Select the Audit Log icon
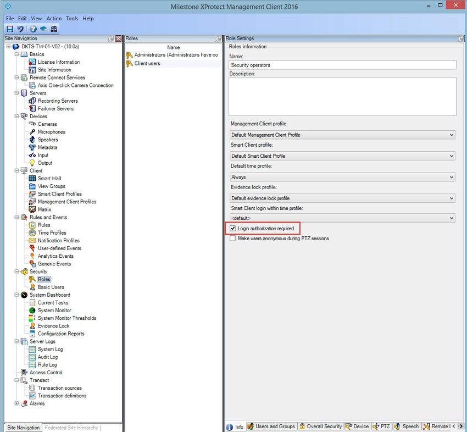 tap(32, 357)
